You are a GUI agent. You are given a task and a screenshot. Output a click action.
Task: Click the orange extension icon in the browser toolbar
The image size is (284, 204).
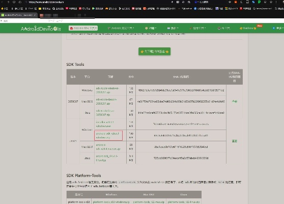(236, 2)
